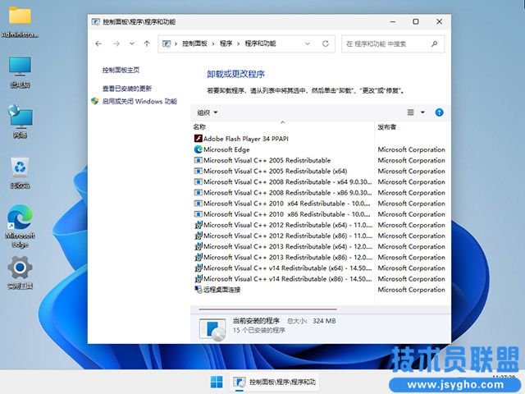This screenshot has height=394, width=525.
Task: Sort by the 发布者 column header
Action: [386, 127]
